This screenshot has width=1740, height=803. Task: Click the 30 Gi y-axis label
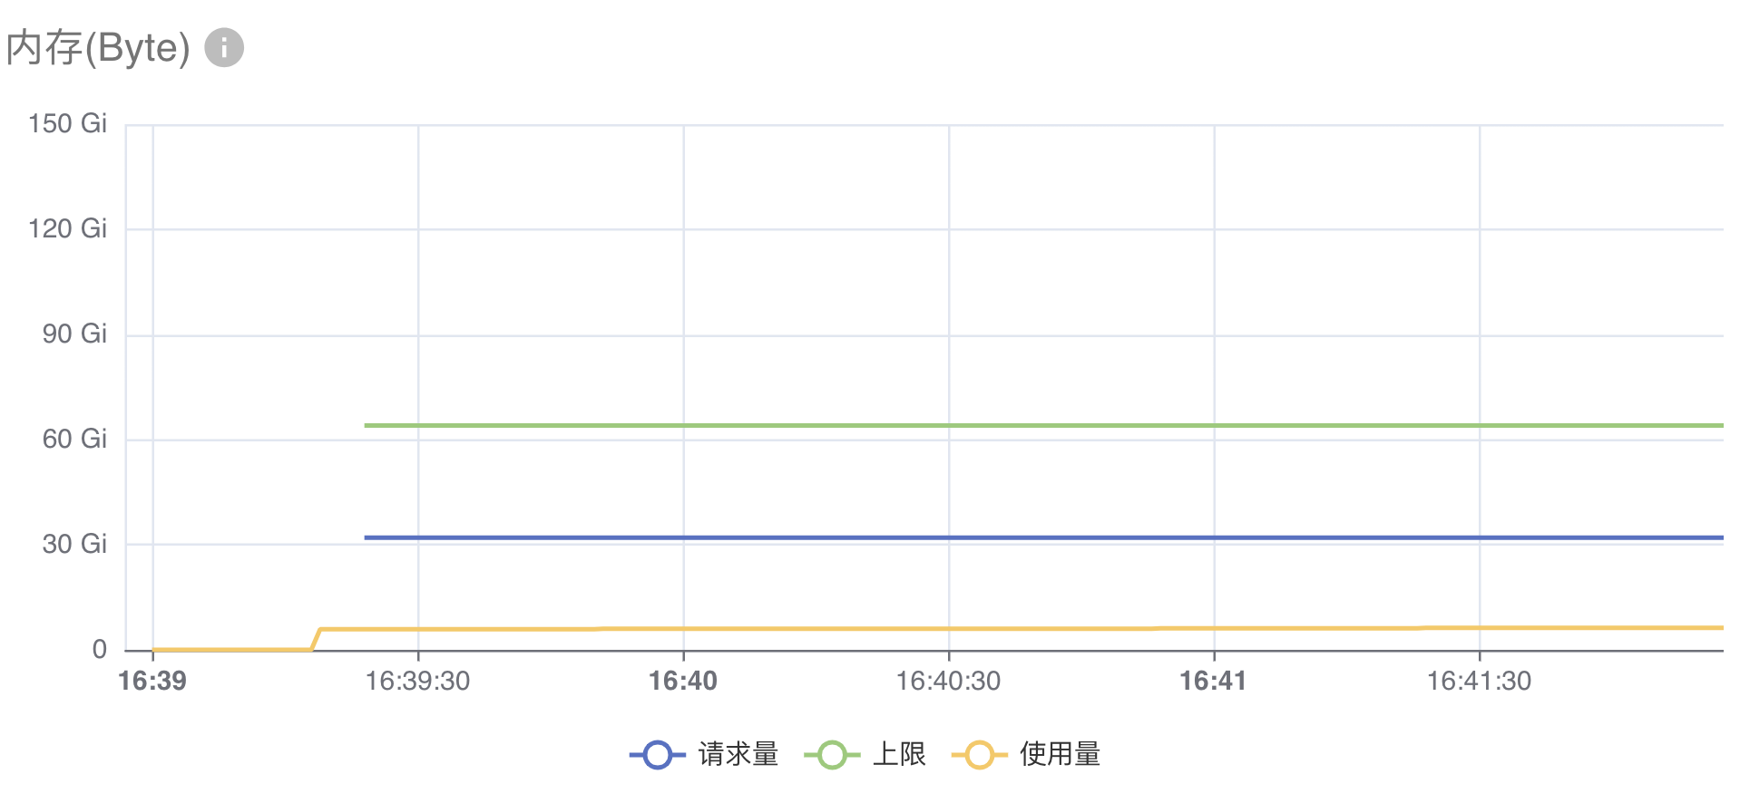click(74, 544)
